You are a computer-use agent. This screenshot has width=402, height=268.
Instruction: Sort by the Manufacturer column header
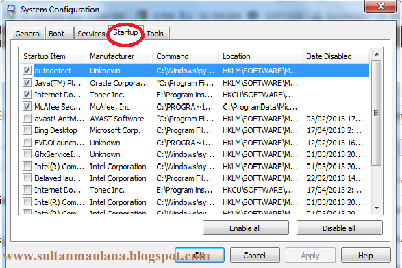[119, 56]
